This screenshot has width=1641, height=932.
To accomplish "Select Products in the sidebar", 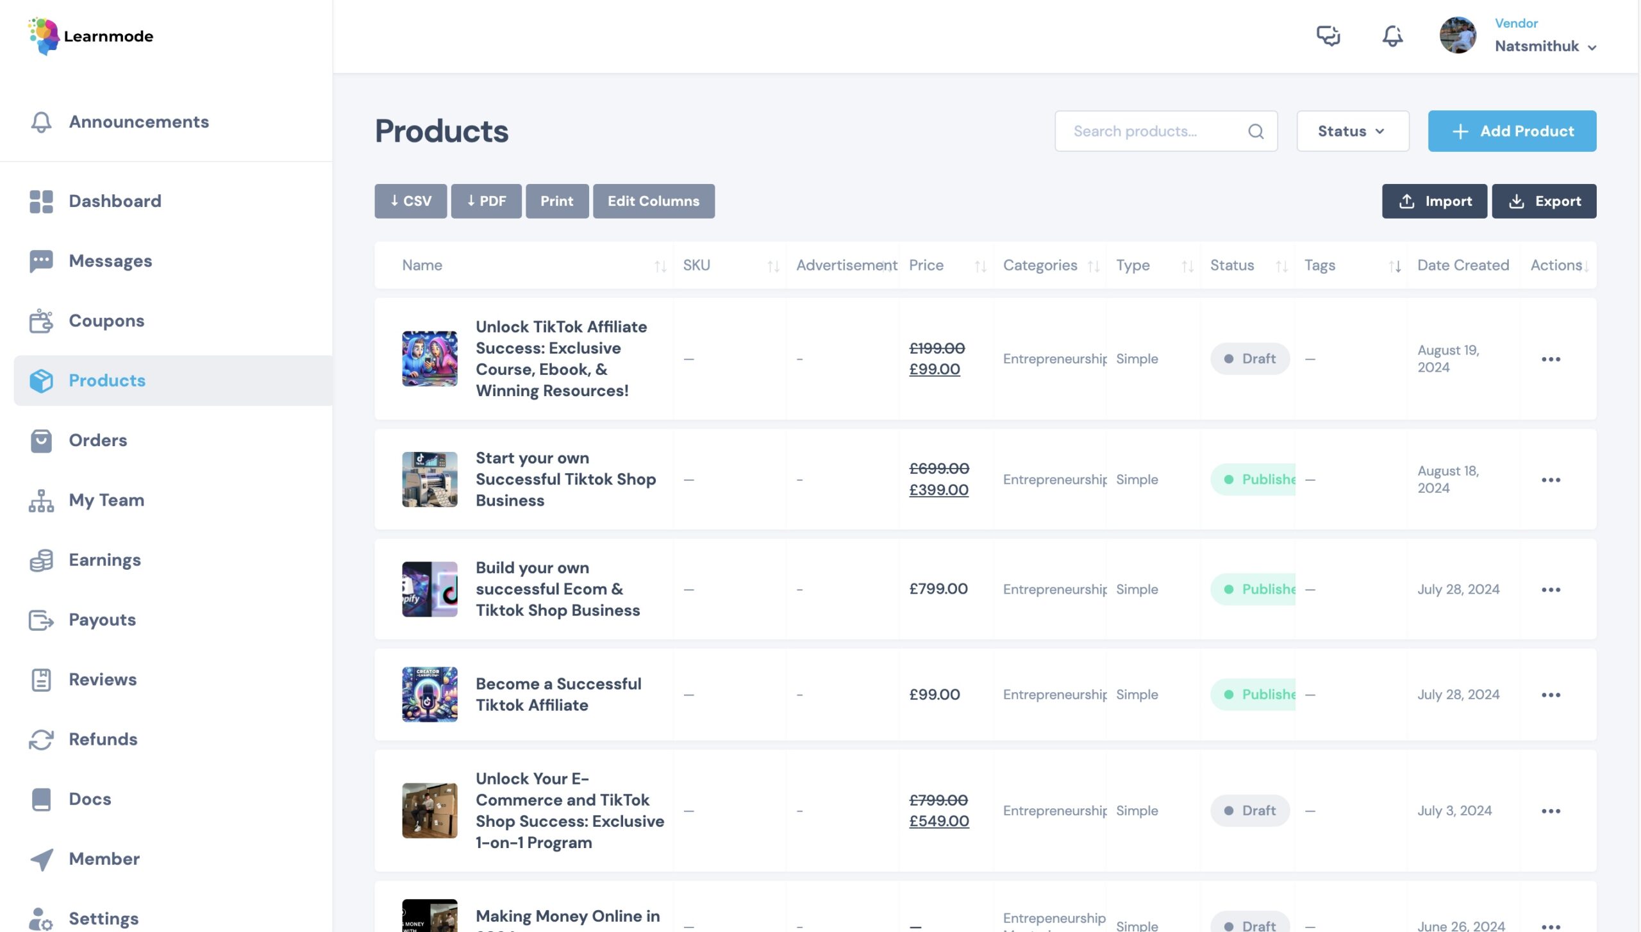I will tap(173, 381).
